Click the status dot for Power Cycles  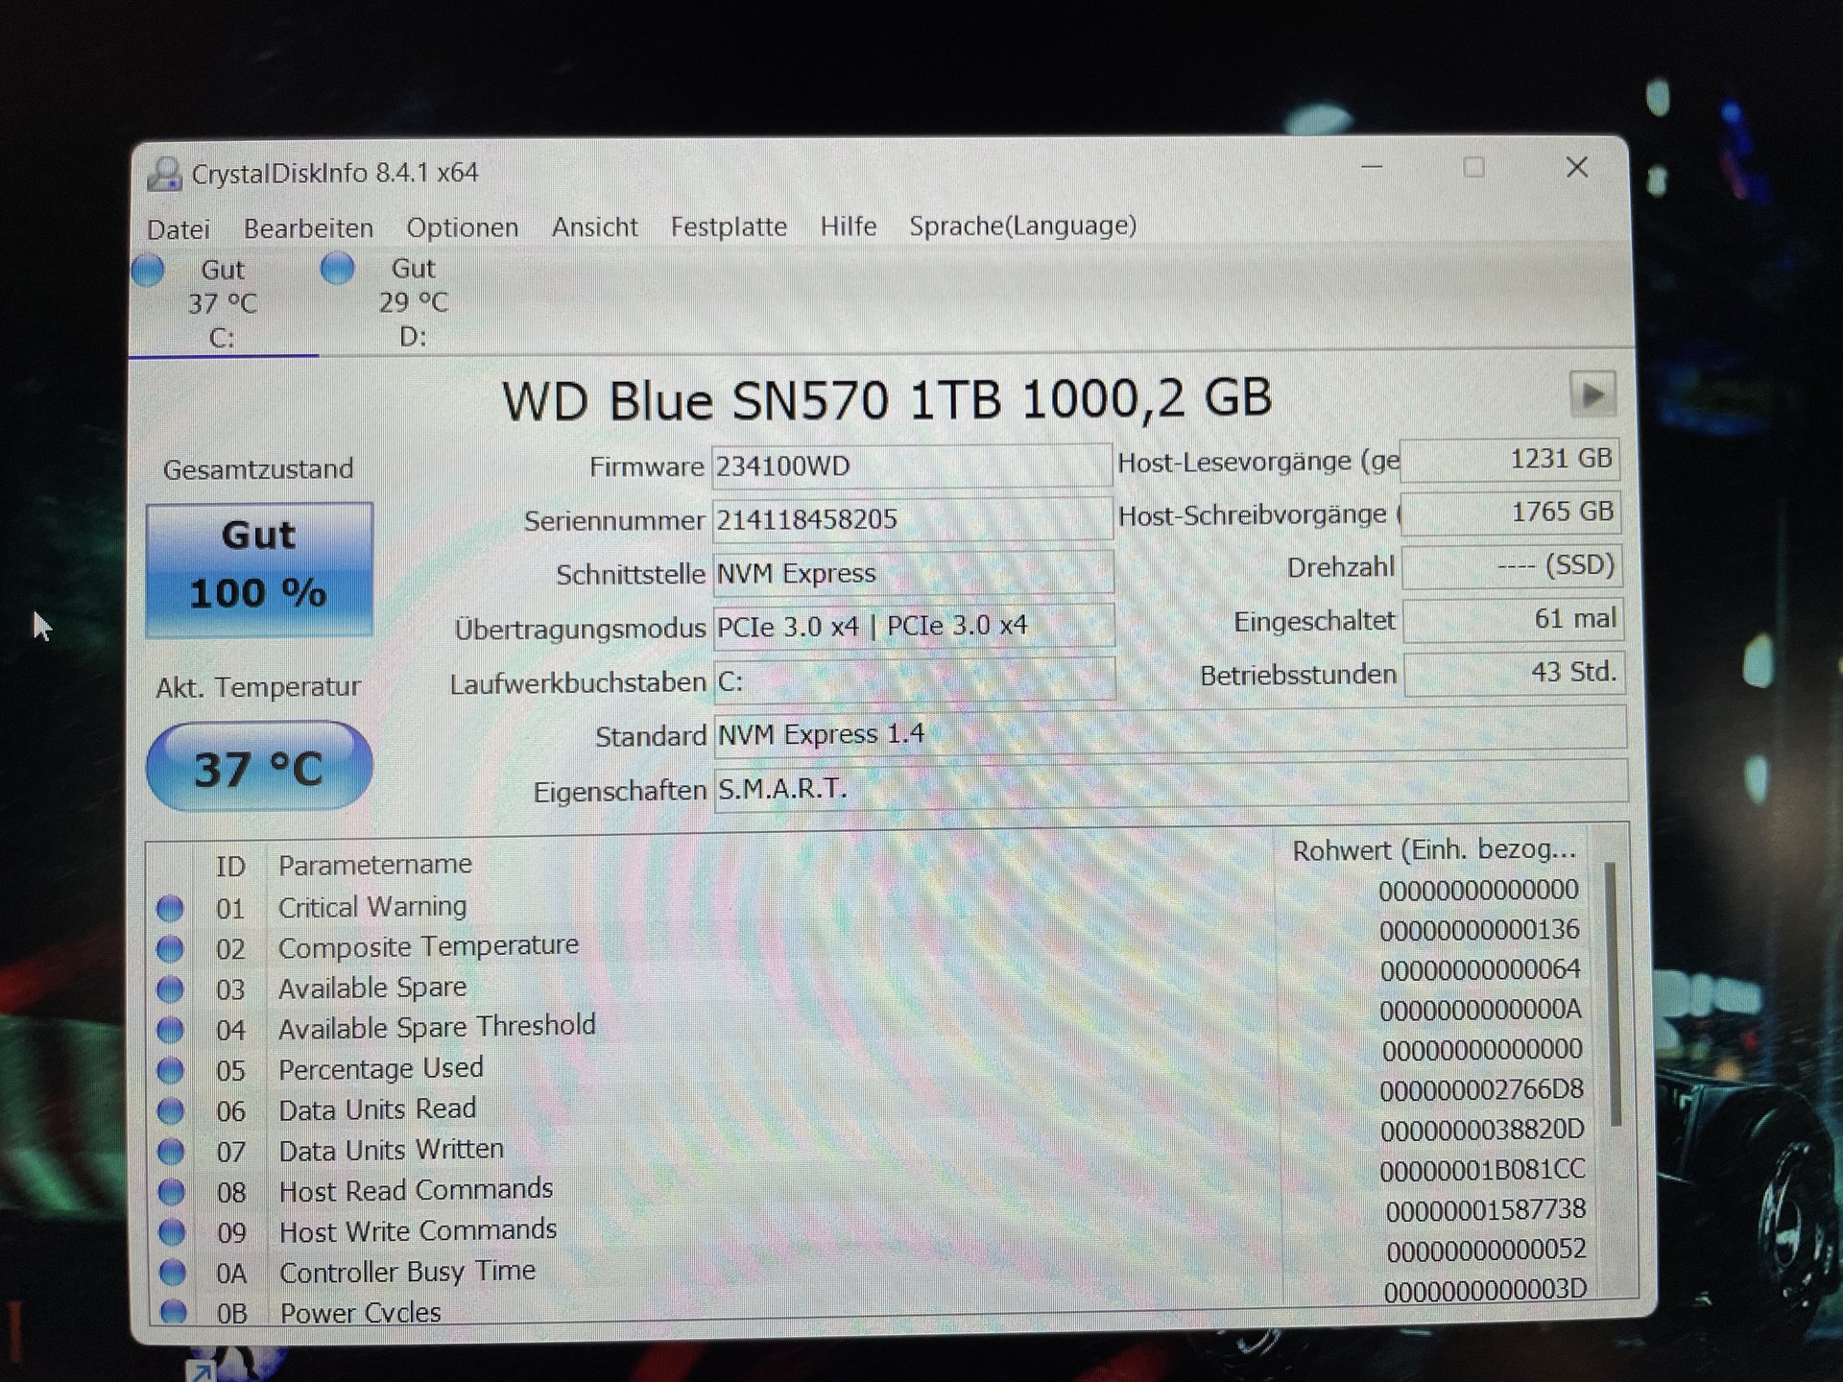[173, 1311]
